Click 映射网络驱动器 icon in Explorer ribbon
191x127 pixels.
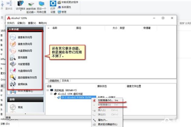pyautogui.click(x=31, y=4)
